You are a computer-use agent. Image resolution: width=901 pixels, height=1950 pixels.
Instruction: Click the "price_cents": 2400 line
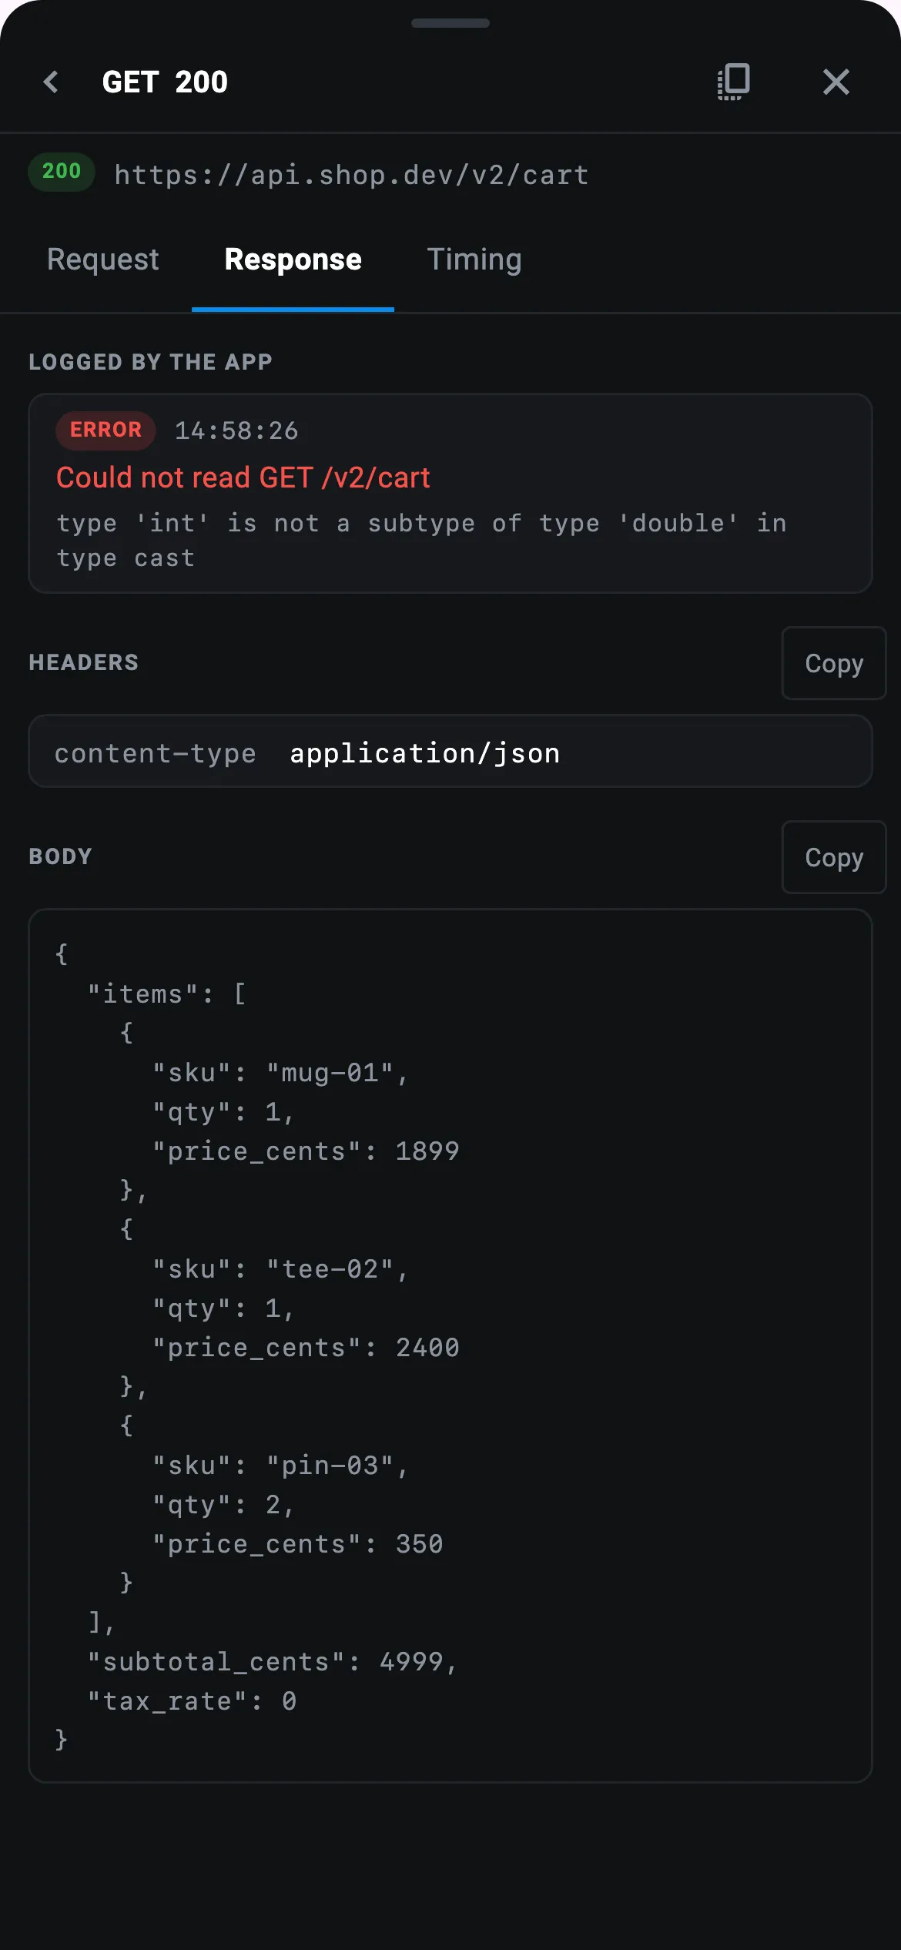[x=306, y=1348]
